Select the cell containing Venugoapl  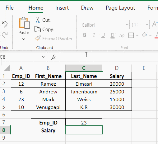coord(48,107)
